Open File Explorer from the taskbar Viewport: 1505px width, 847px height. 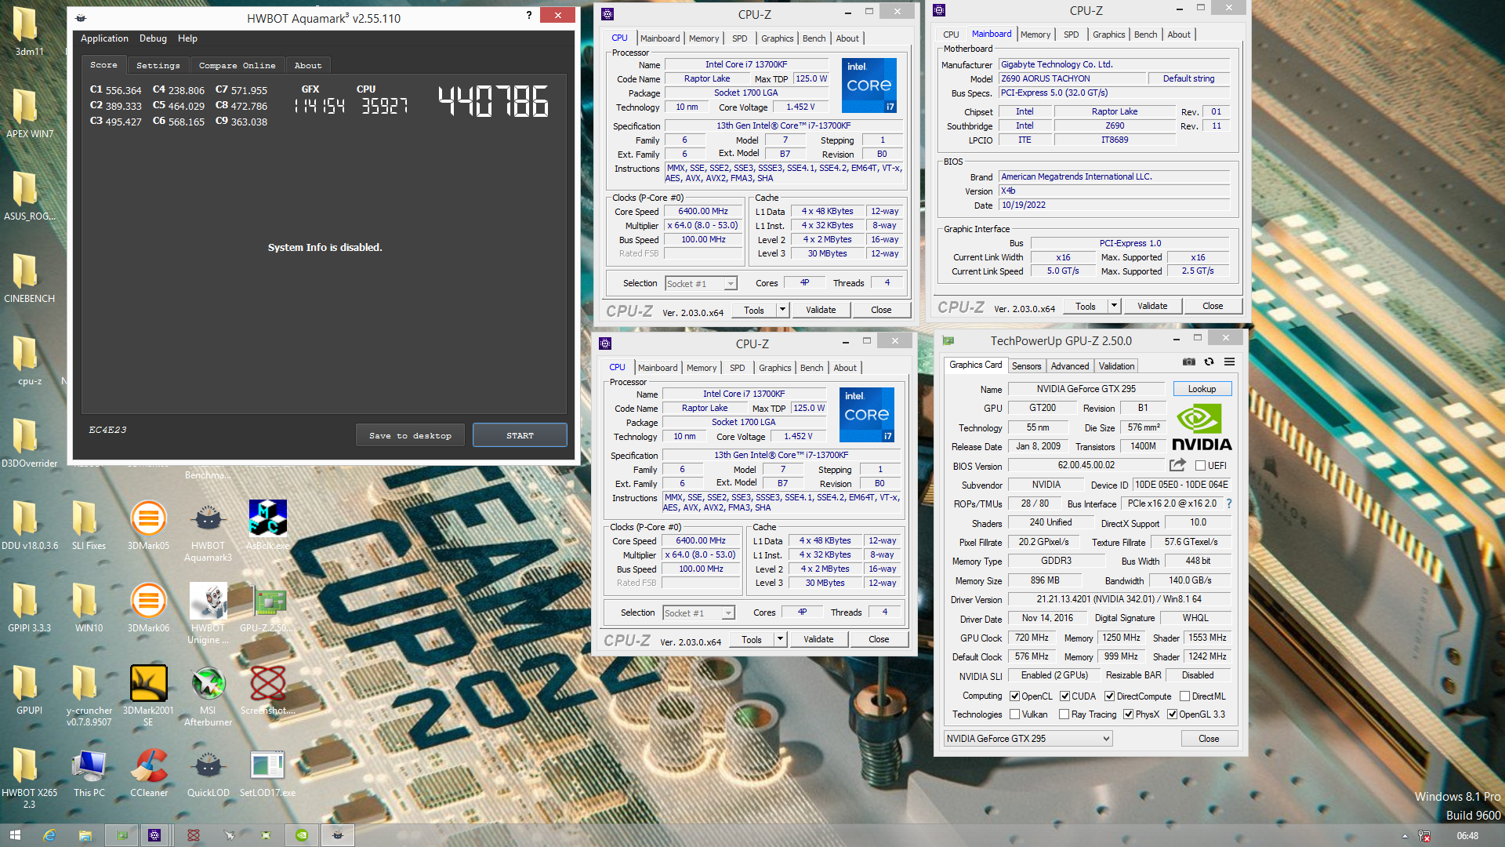(85, 835)
